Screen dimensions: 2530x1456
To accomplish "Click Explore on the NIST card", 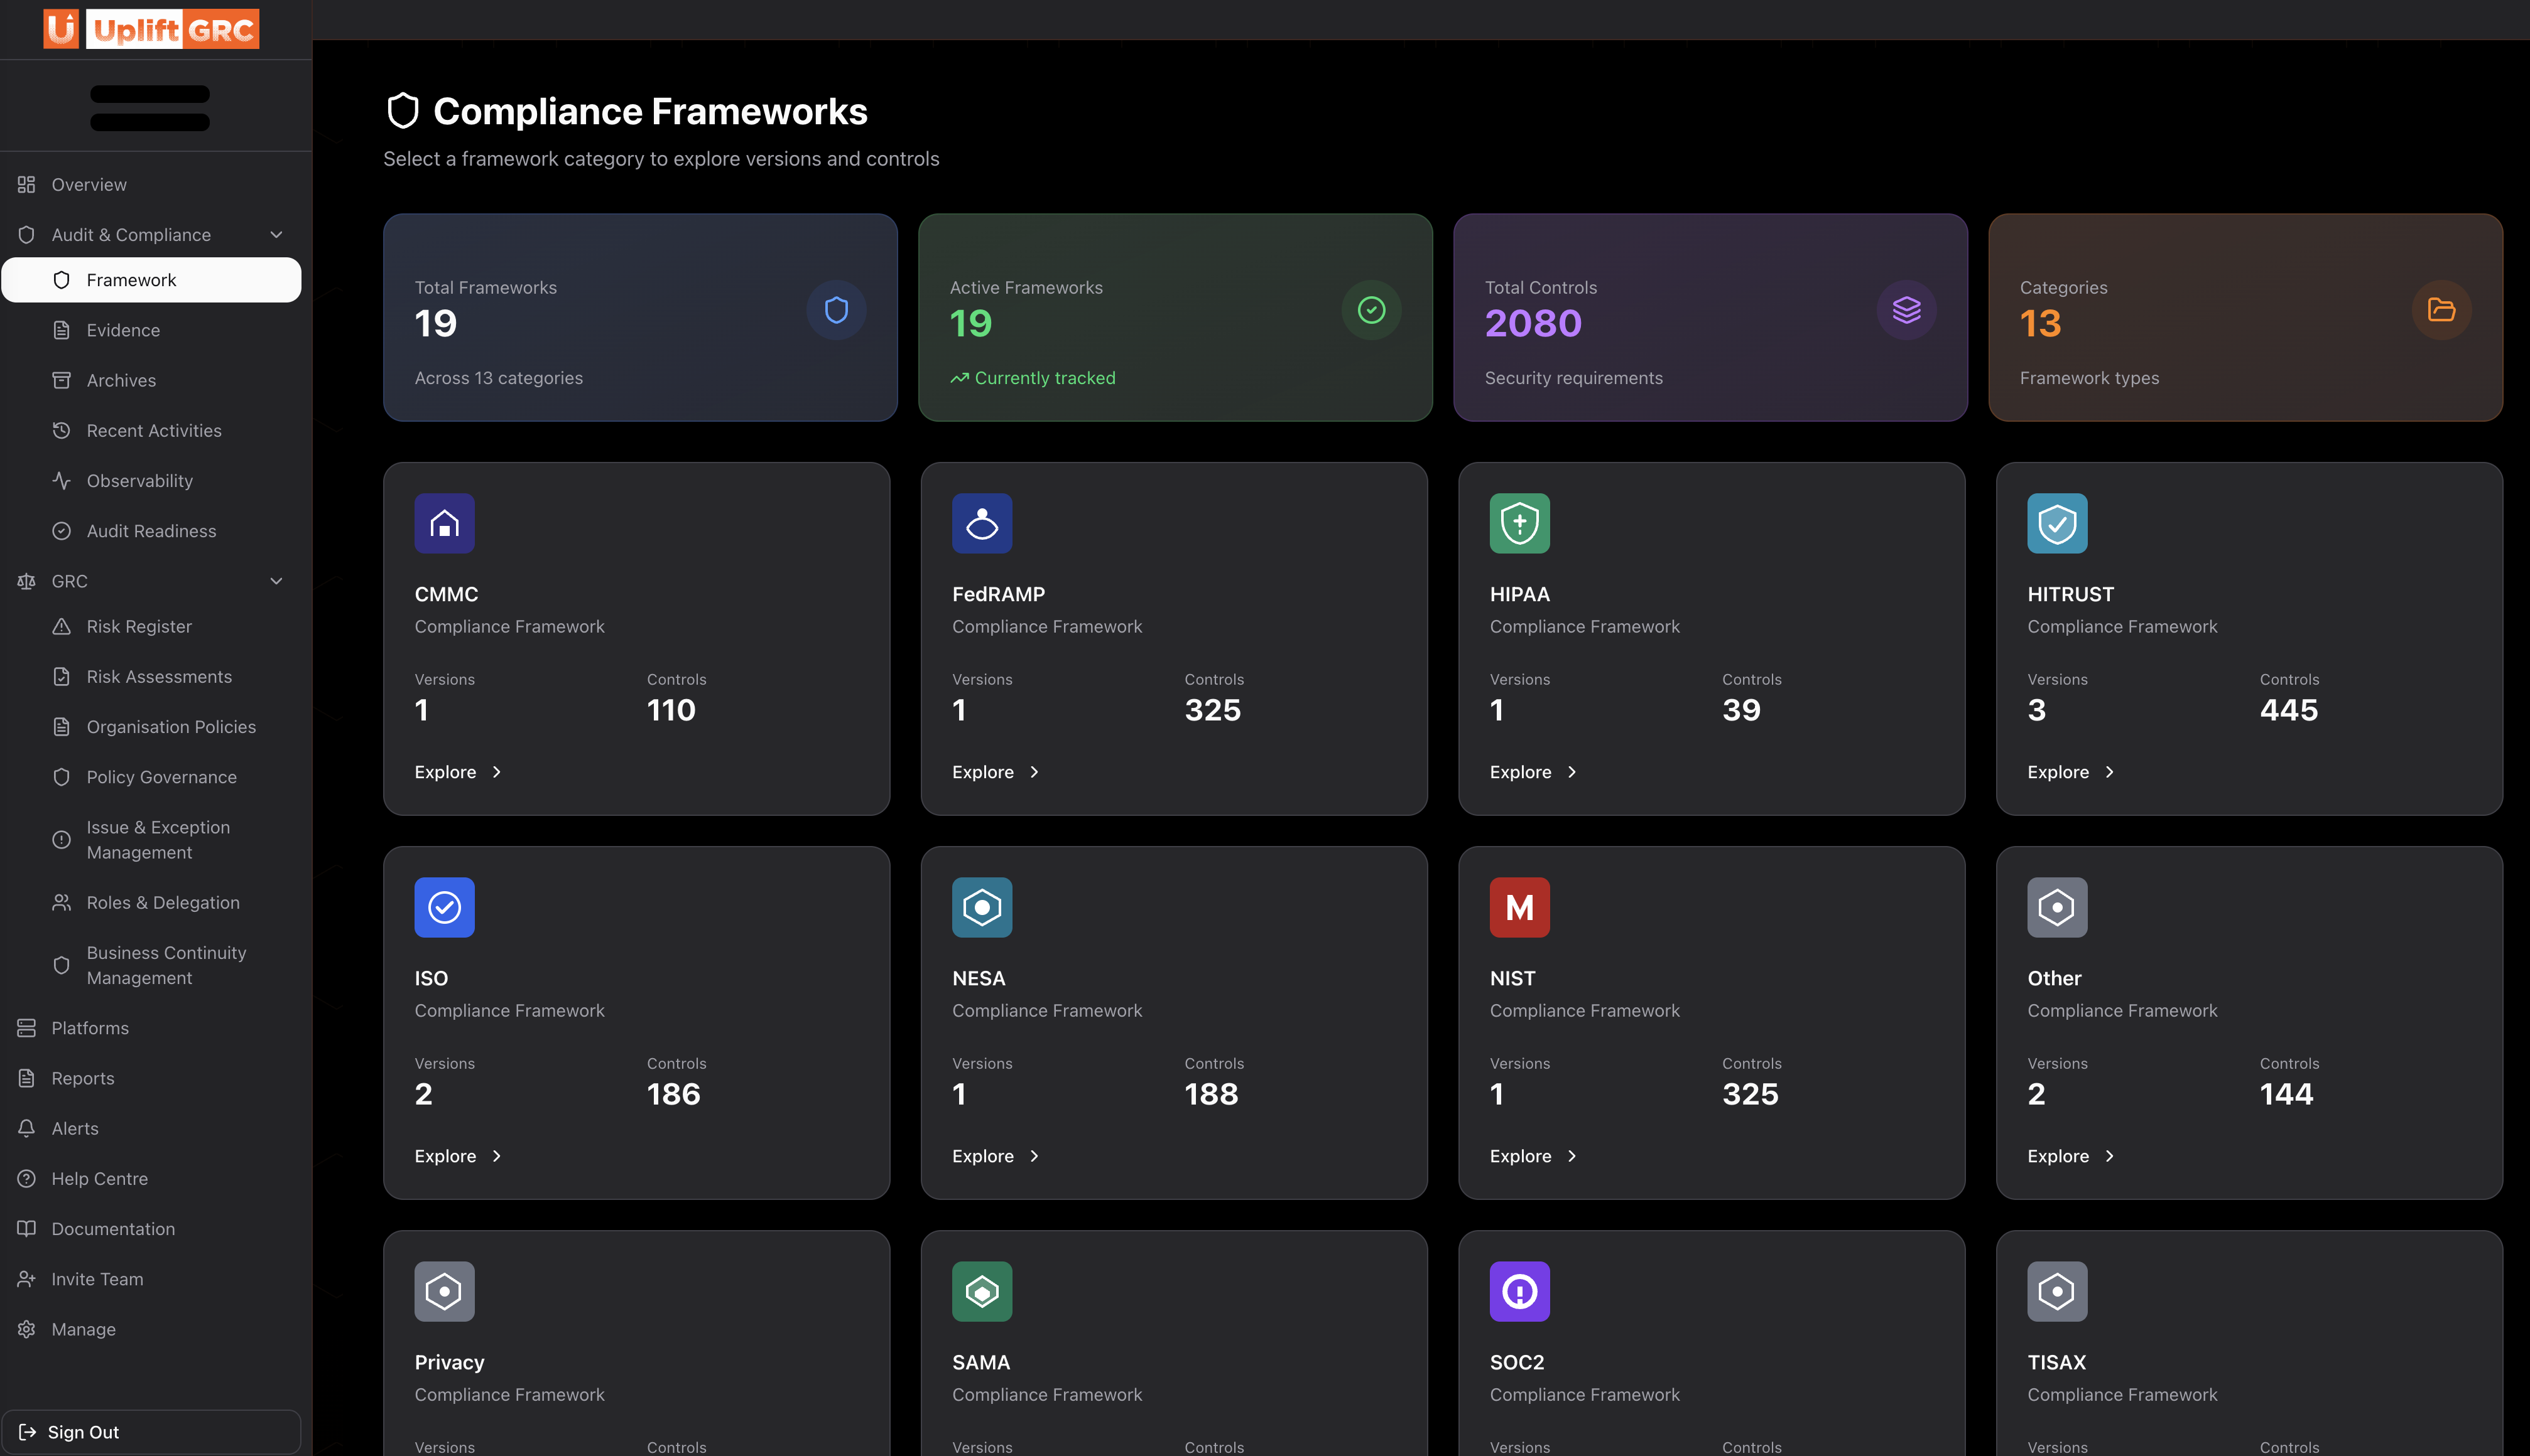I will click(x=1533, y=1156).
